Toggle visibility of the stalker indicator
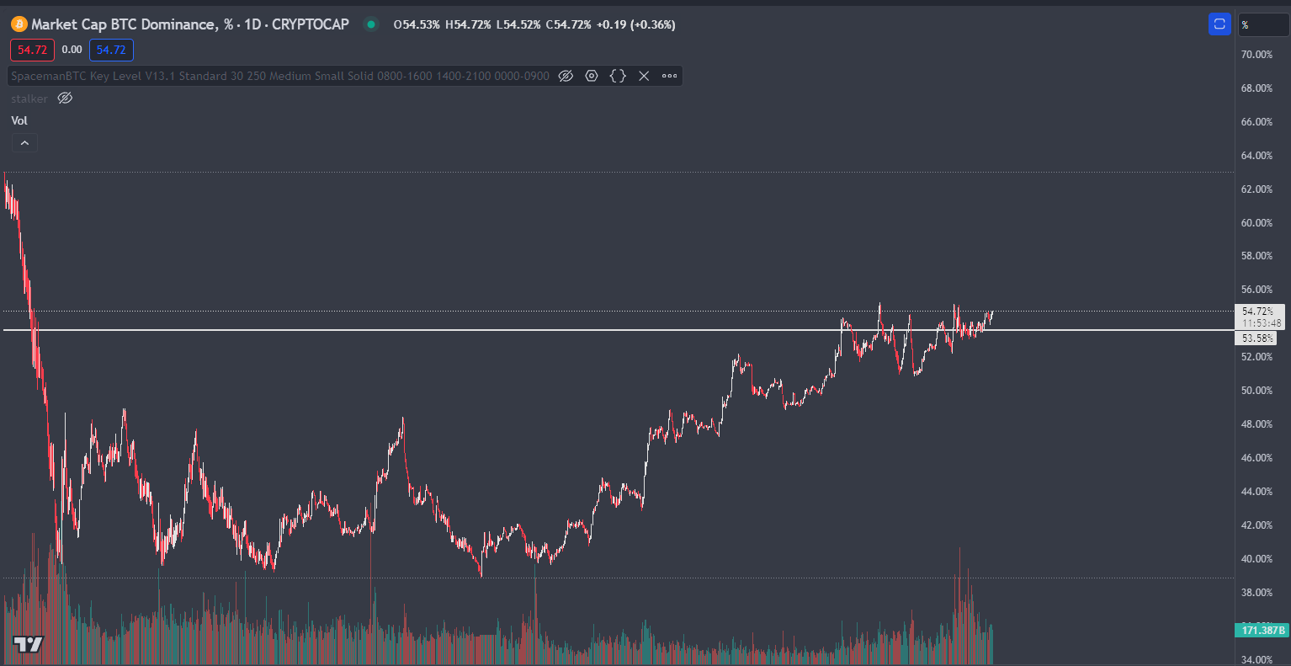 (65, 99)
